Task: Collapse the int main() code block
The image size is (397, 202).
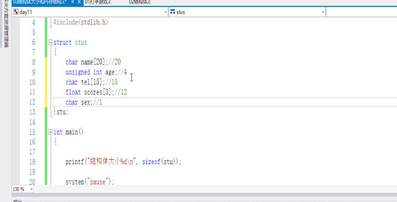Action: pyautogui.click(x=50, y=132)
